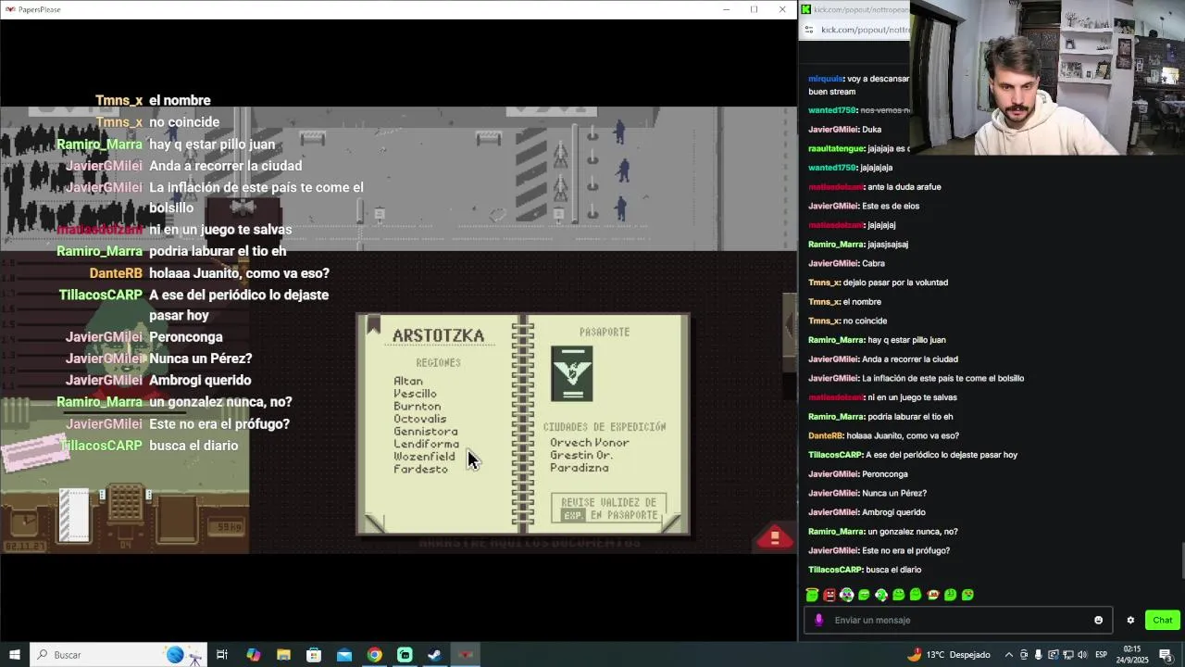Screen dimensions: 1185x667
Task: Select issuing city 'Orvech Vonor'
Action: (x=590, y=443)
